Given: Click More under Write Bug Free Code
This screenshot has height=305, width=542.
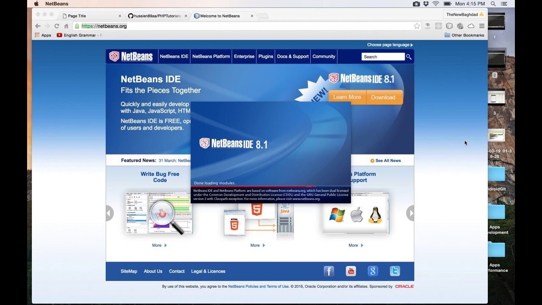Looking at the screenshot, I should (x=160, y=245).
